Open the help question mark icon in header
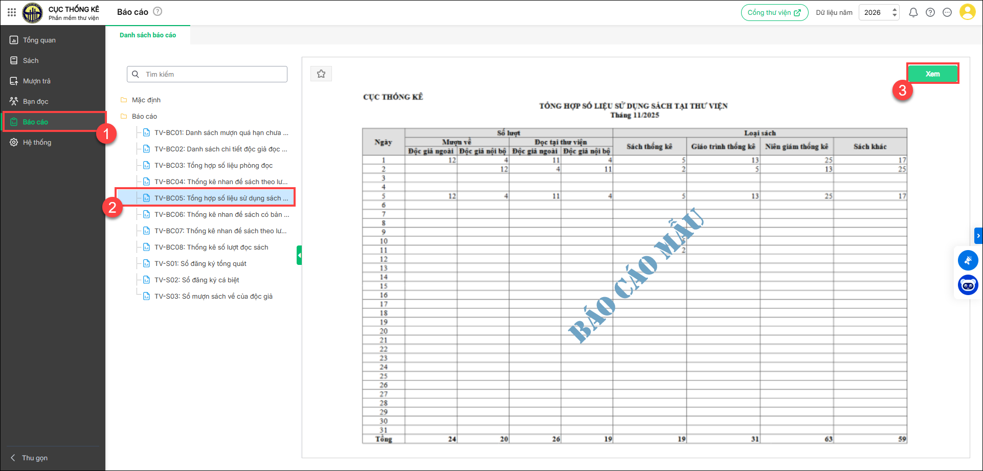 [x=930, y=12]
